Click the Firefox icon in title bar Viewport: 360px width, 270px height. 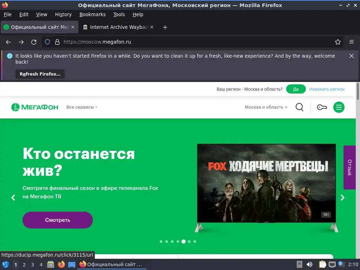click(5, 5)
